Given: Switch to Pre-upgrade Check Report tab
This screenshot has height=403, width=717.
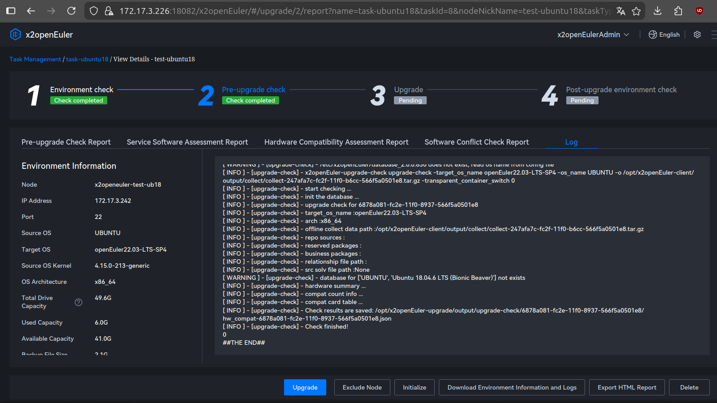Looking at the screenshot, I should [x=66, y=142].
